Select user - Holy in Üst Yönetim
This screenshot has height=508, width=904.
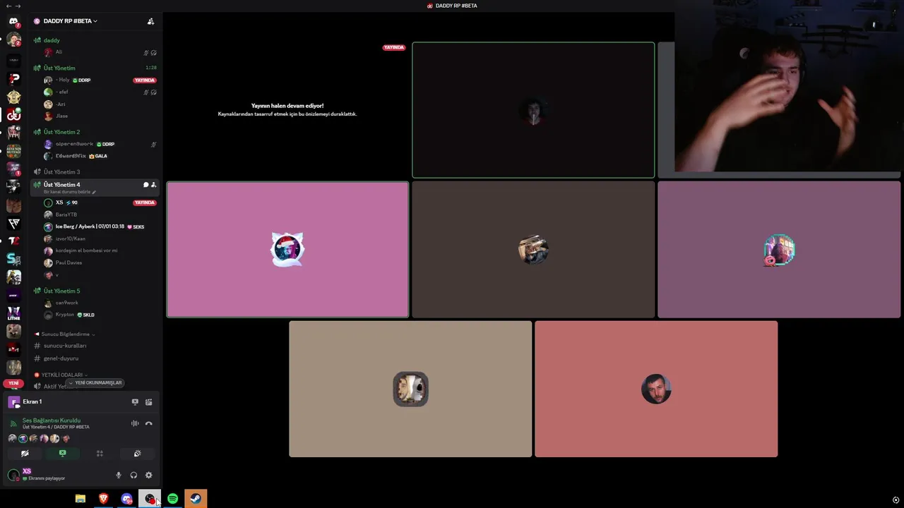coord(63,80)
